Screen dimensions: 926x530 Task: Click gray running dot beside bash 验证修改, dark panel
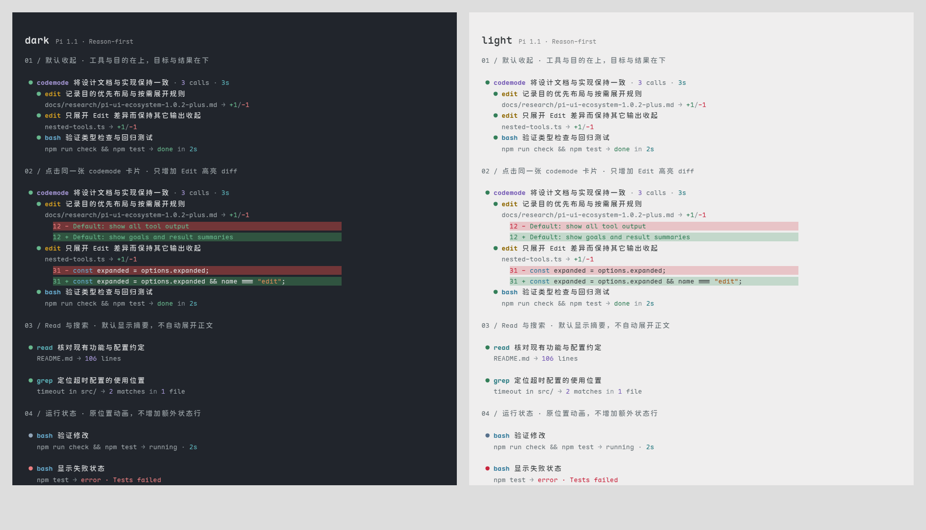tap(31, 435)
